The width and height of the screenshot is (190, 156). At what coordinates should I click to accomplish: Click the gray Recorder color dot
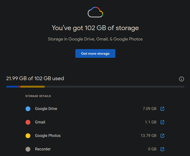click(x=28, y=149)
